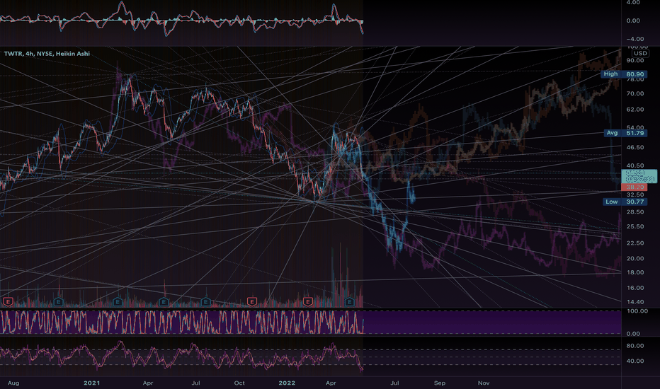Click the 70.00 price axis label
Image resolution: width=660 pixels, height=389 pixels.
635,94
